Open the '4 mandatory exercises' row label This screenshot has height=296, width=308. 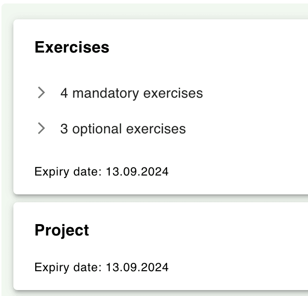(131, 93)
